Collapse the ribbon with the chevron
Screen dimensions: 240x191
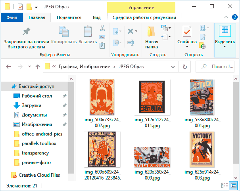point(226,17)
